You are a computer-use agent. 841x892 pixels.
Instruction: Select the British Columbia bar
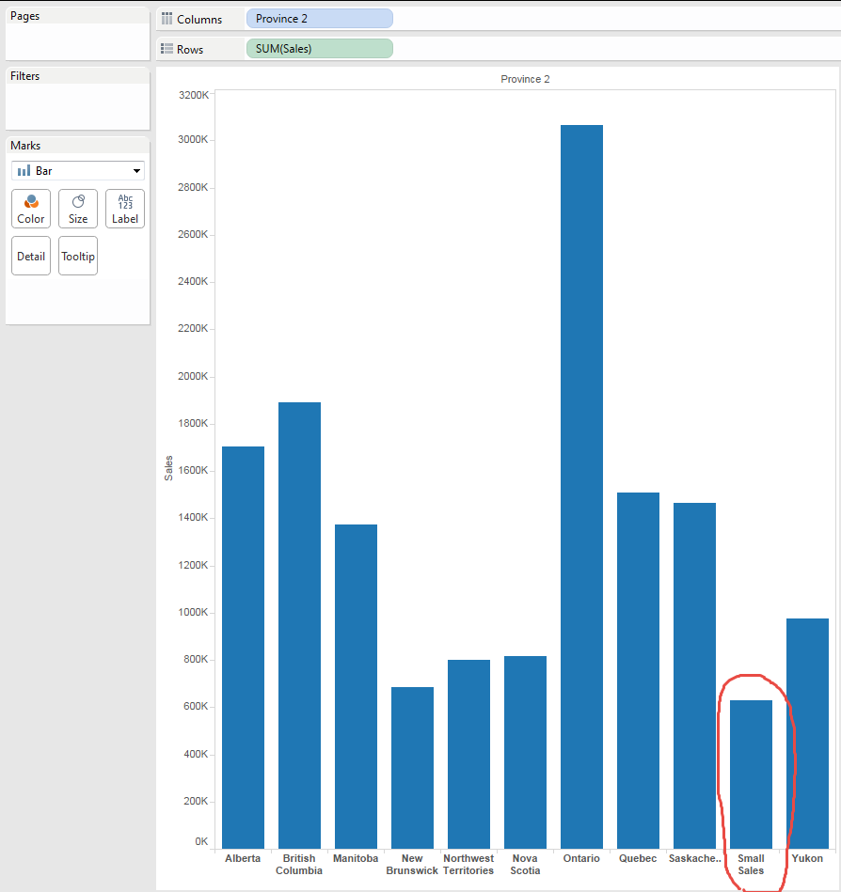[x=299, y=626]
